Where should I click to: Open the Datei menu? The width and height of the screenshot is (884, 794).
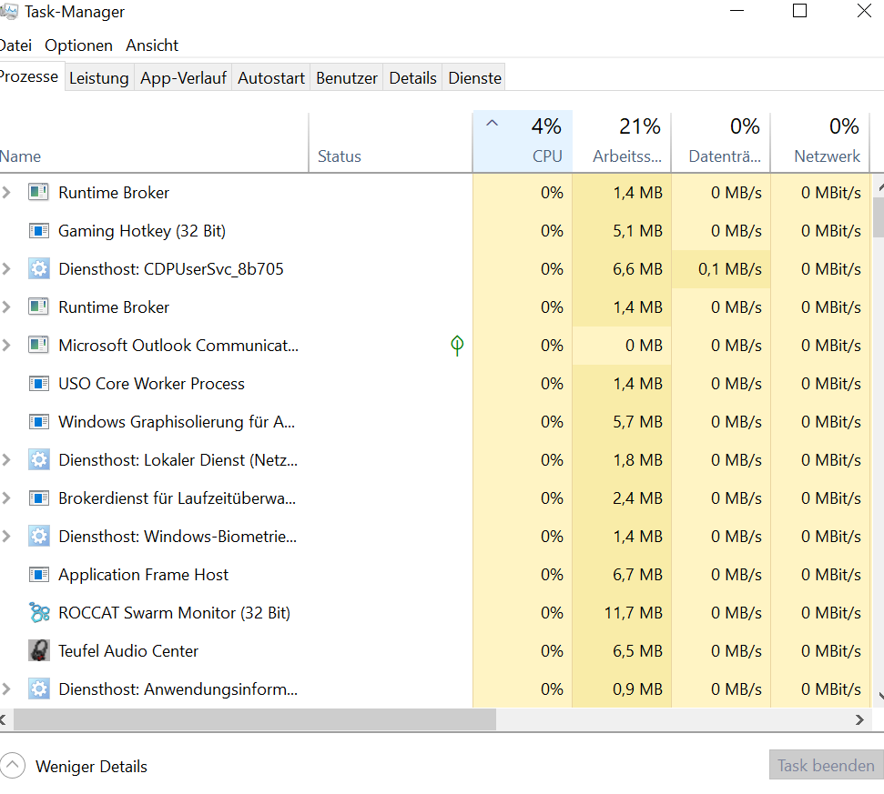(x=15, y=45)
